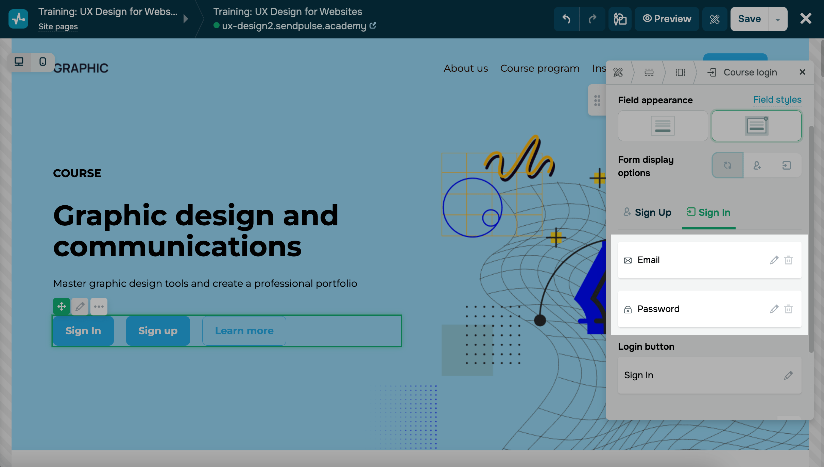824x467 pixels.
Task: Expand the site pages breadcrumb arrow
Action: [186, 19]
